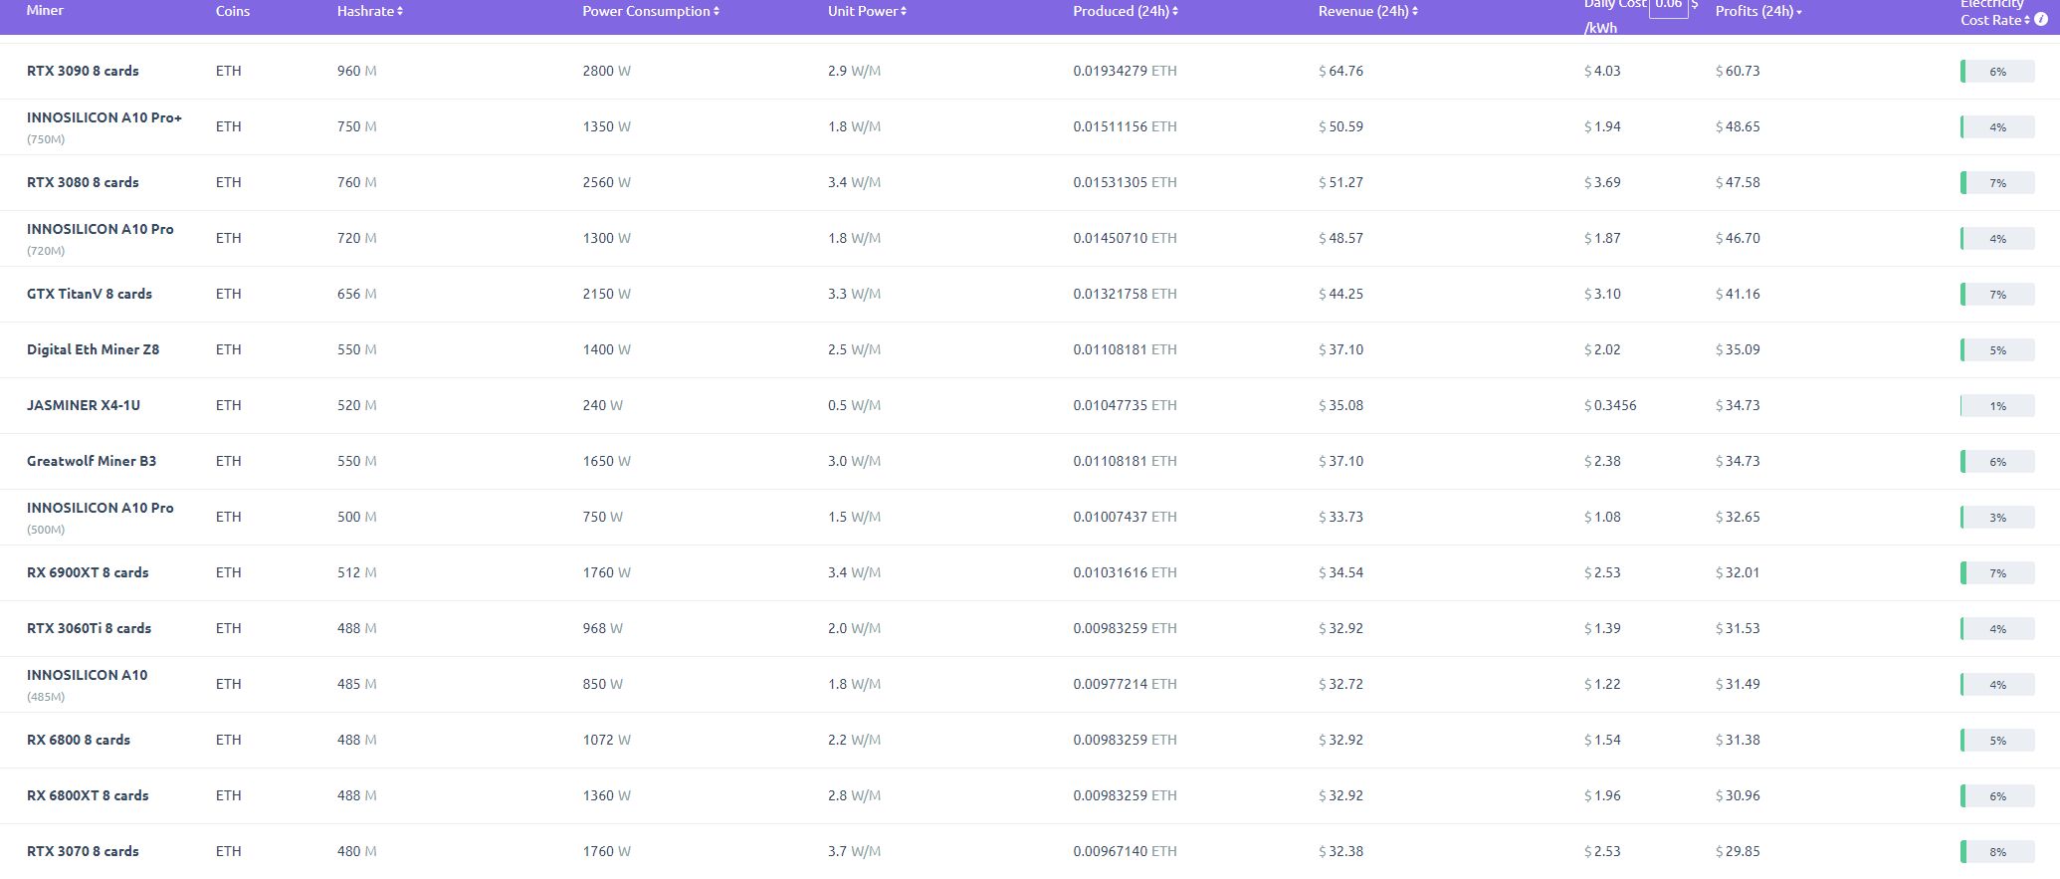Click ETH coin in JASMINER X4-1U row
The image size is (2060, 879).
tap(229, 405)
